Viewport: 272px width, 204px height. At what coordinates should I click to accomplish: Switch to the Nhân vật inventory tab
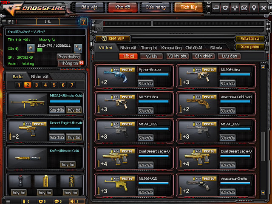128,48
